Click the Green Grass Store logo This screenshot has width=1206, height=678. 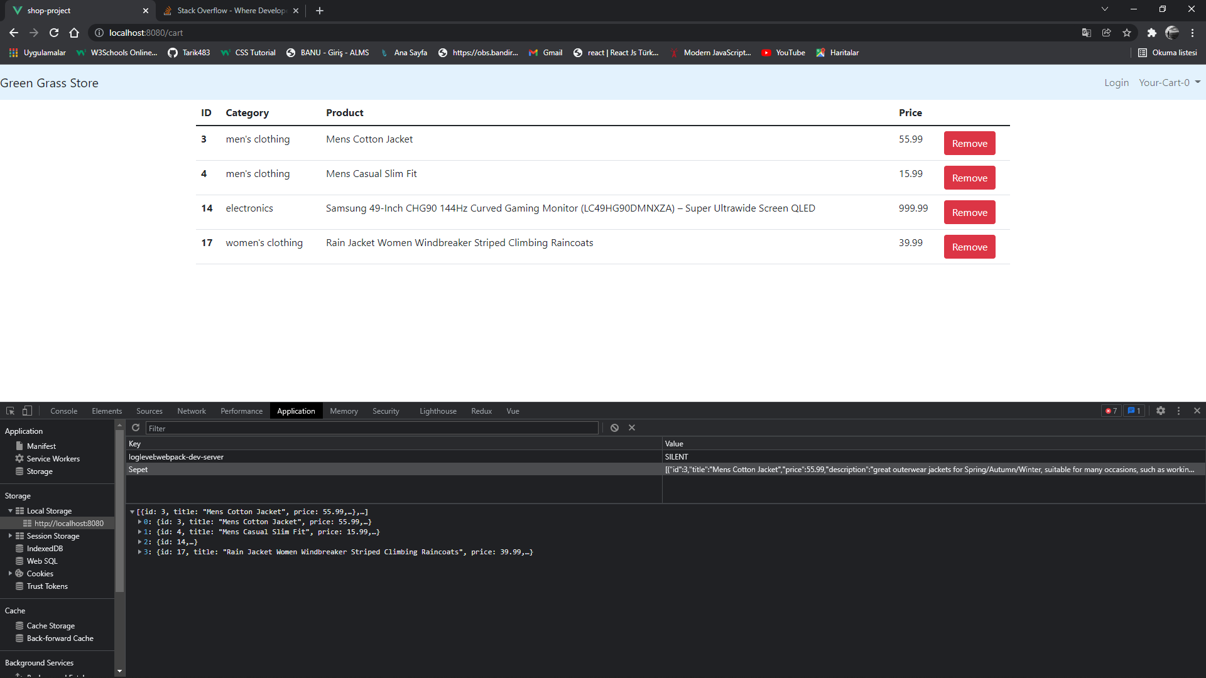pyautogui.click(x=50, y=83)
